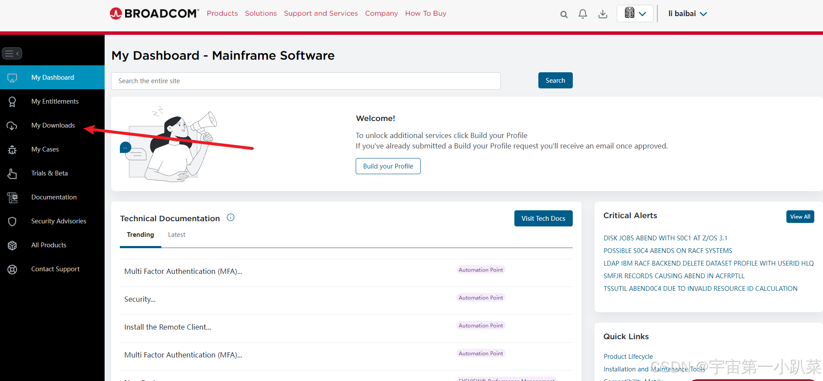Click the Technical Documentation info icon

pos(231,218)
